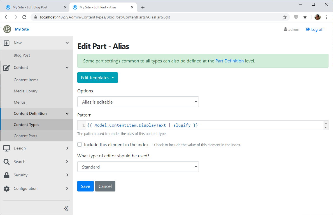Click the Content edit pencil icon

pyautogui.click(x=7, y=68)
